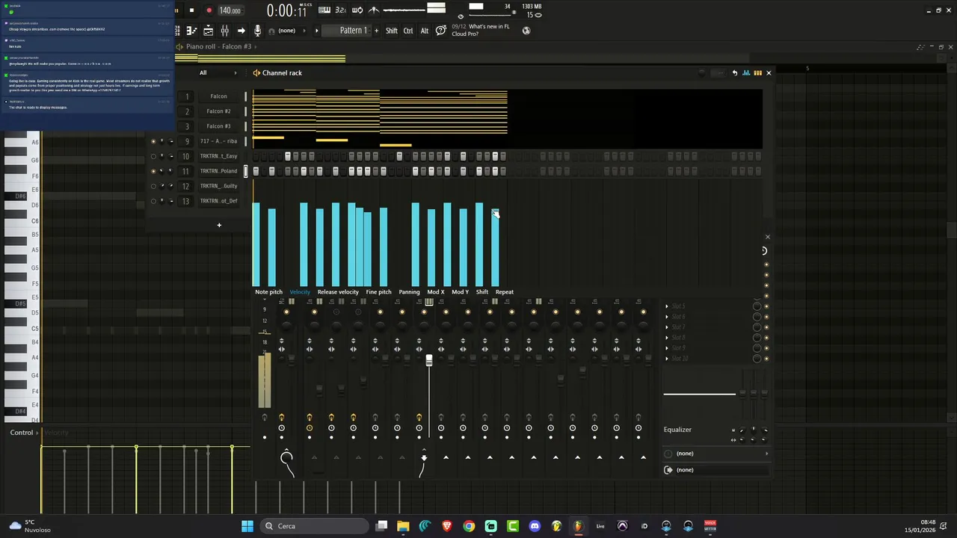The height and width of the screenshot is (538, 957).
Task: Open the mixer view icon in toolbar
Action: click(224, 31)
